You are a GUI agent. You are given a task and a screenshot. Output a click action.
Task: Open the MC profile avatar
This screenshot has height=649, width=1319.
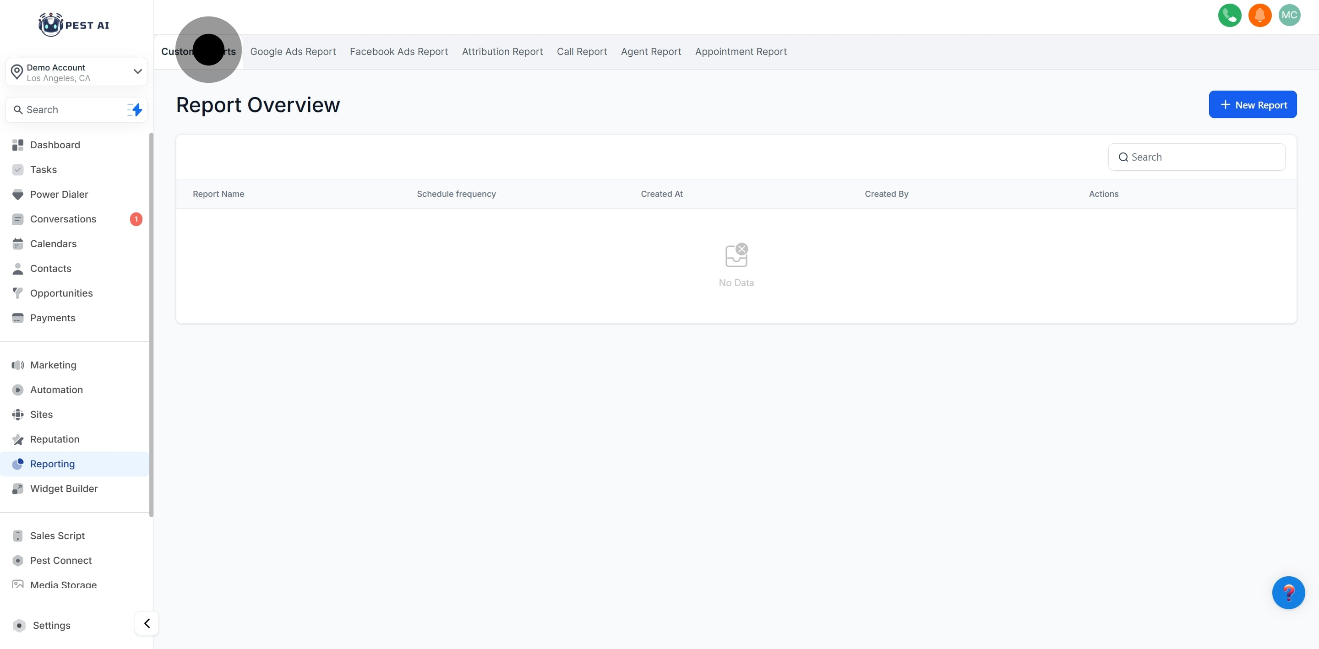pyautogui.click(x=1290, y=16)
